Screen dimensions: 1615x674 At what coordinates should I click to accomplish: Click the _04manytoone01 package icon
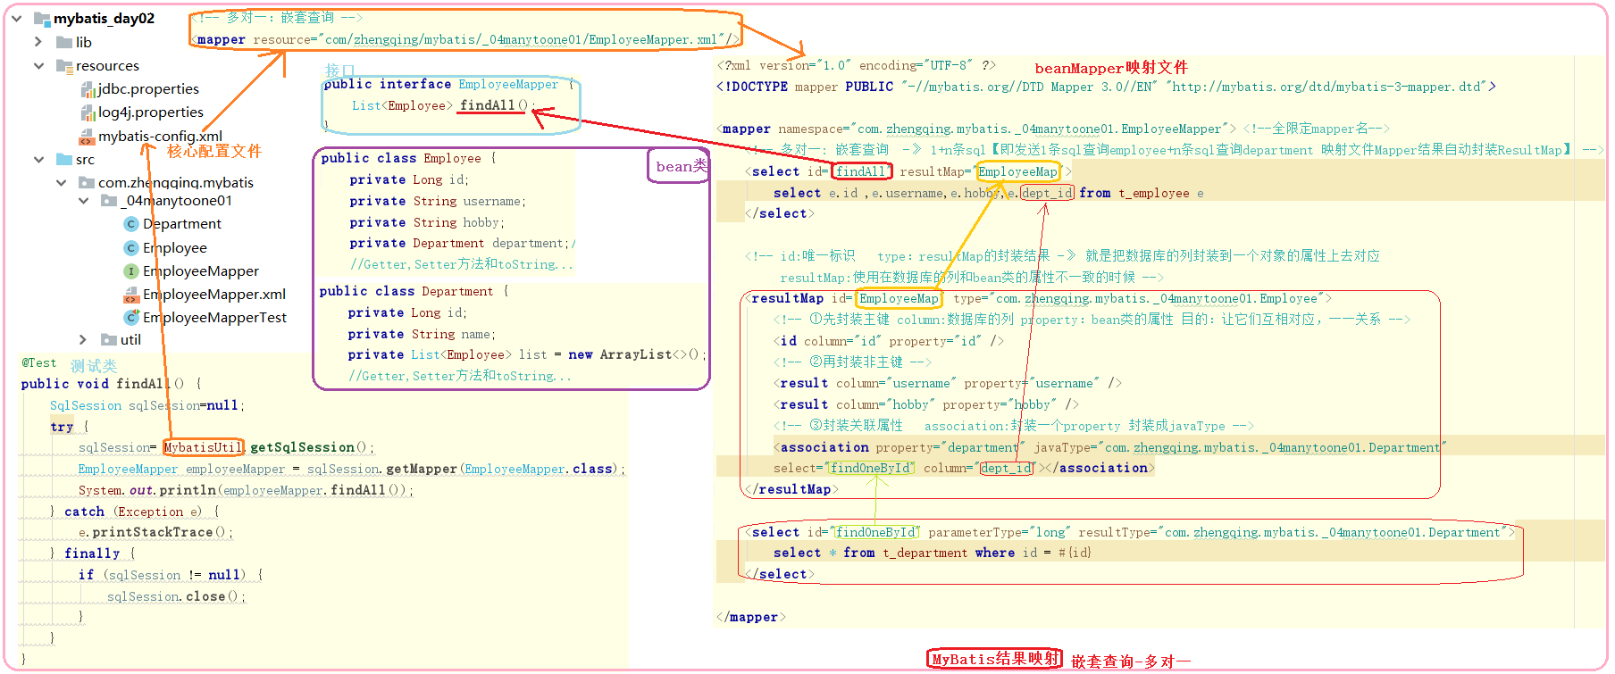tap(109, 201)
